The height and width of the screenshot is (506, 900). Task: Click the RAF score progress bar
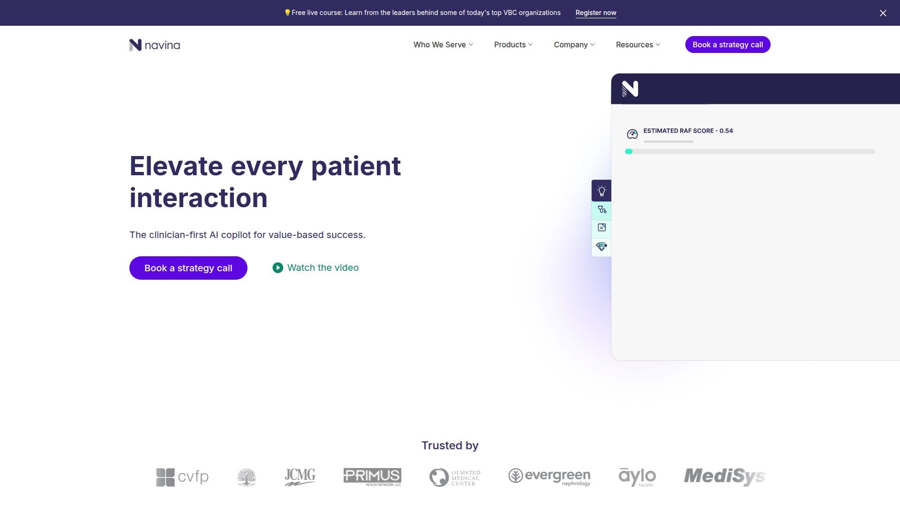pos(750,151)
